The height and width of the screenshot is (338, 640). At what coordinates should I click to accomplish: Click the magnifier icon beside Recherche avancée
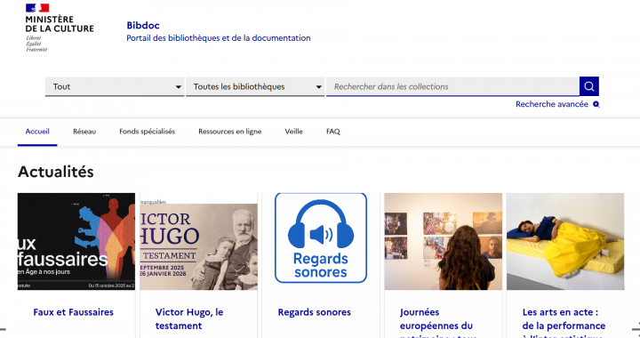(596, 104)
